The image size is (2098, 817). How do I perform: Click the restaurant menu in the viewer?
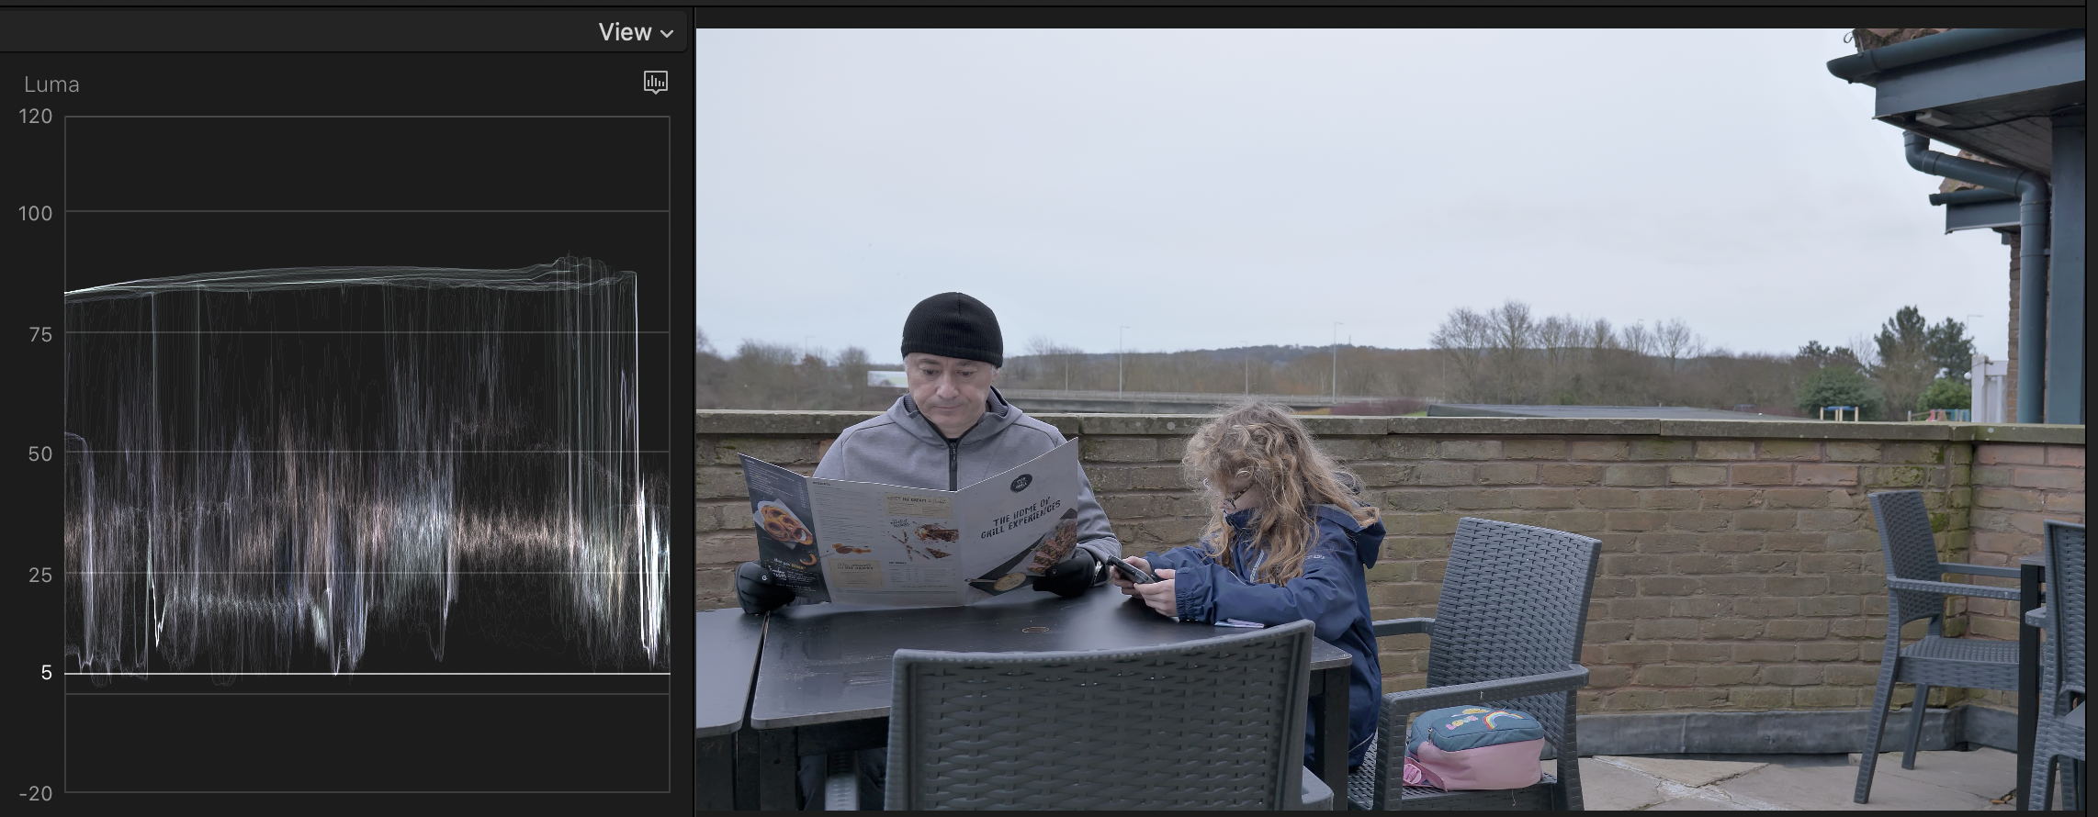[x=909, y=528]
